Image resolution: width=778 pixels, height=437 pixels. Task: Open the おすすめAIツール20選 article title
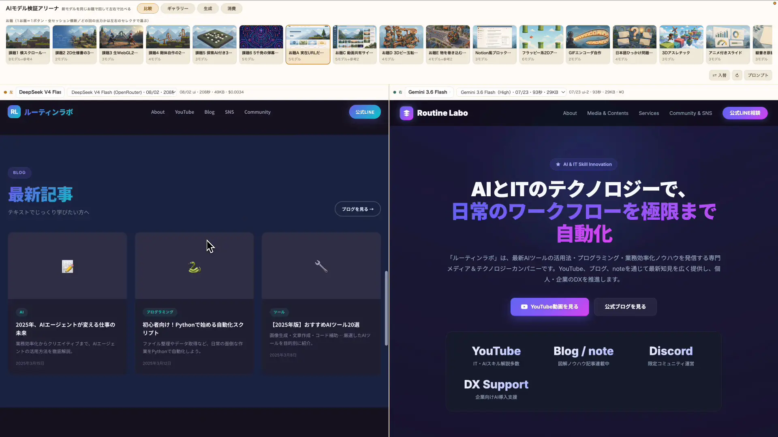point(314,325)
